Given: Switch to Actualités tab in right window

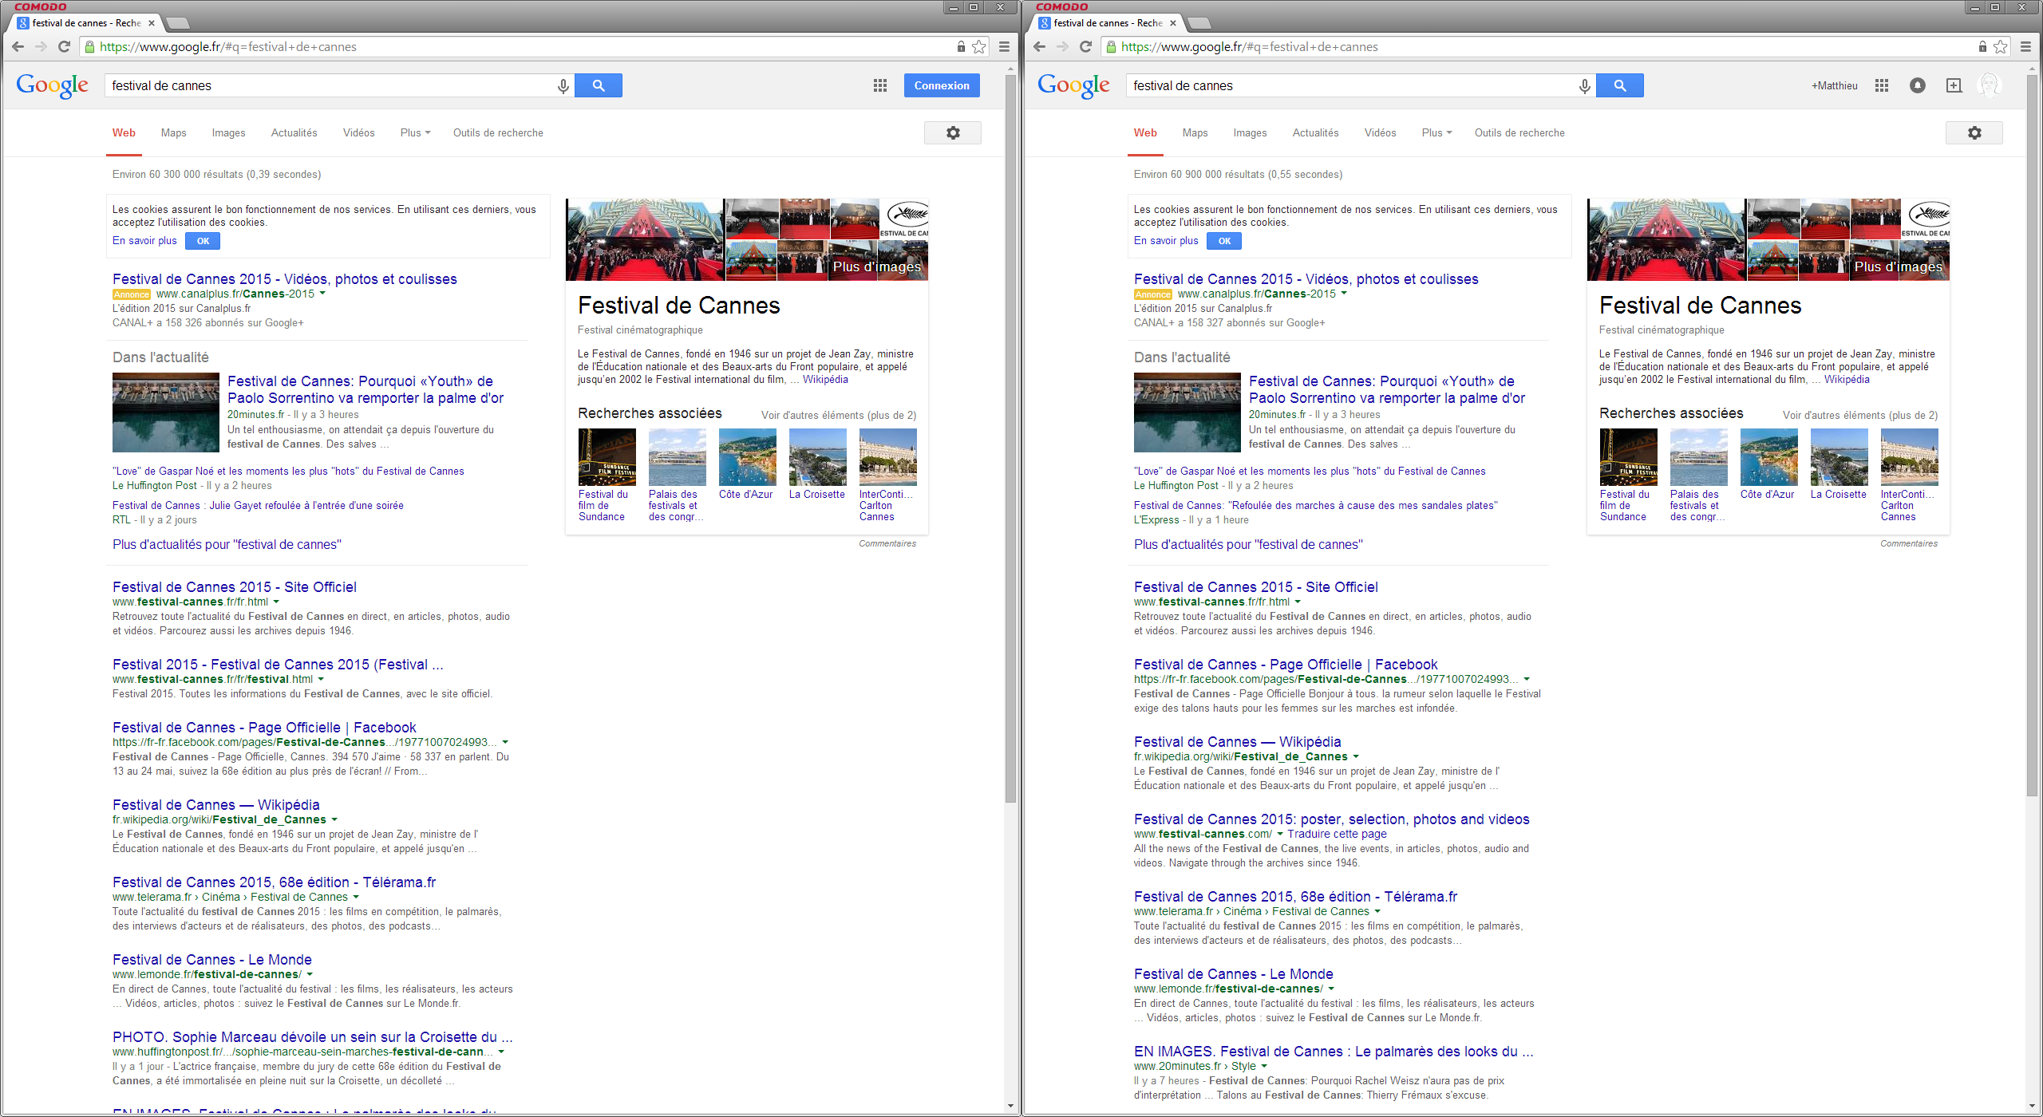Looking at the screenshot, I should 1315,133.
